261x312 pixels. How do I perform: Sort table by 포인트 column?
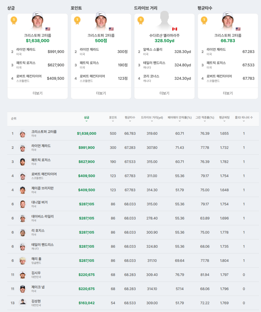tap(113, 119)
